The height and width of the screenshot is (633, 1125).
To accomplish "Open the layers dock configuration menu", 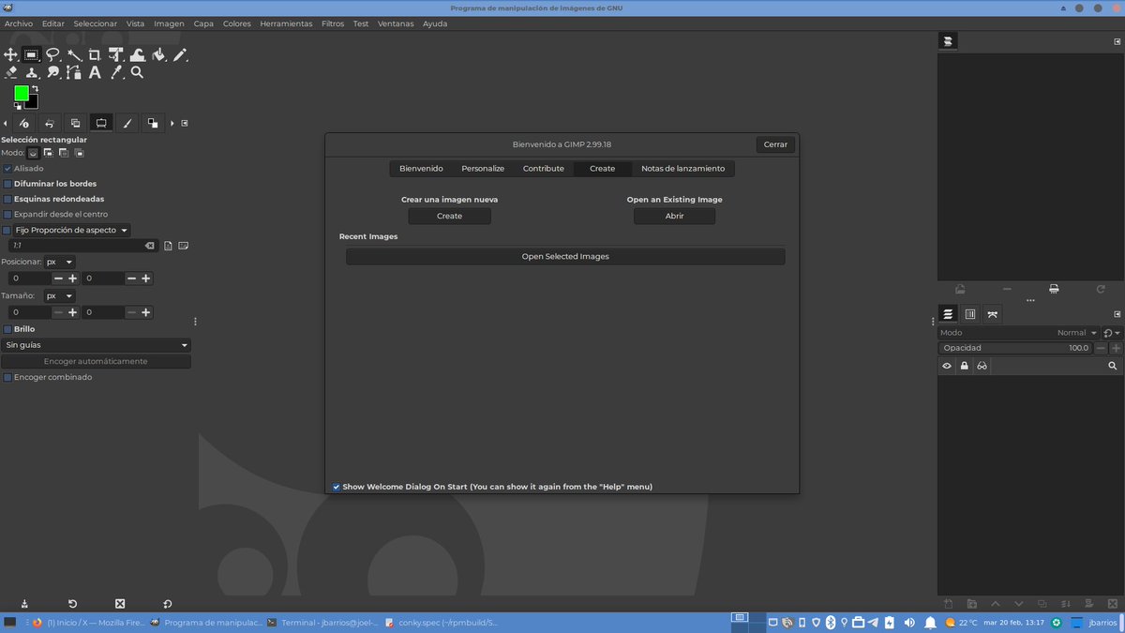I will point(1117,314).
